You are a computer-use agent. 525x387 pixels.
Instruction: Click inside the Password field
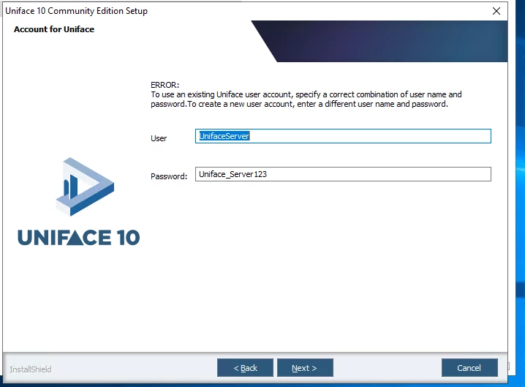tap(343, 174)
